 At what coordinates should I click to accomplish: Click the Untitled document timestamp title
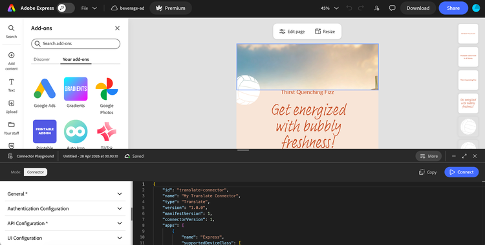click(x=91, y=156)
